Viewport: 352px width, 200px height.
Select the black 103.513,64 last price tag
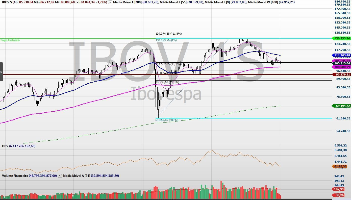point(341,63)
